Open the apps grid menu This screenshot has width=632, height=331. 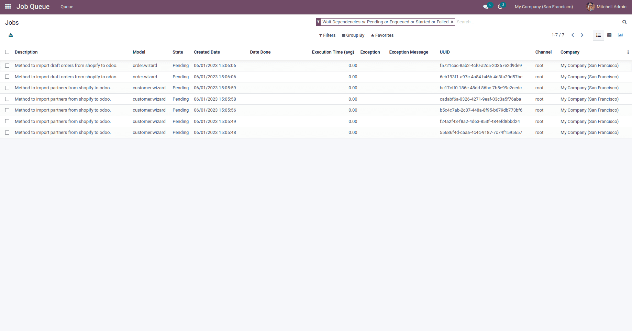(8, 7)
